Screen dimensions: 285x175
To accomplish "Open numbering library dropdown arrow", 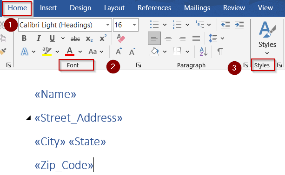I will click(x=187, y=25).
